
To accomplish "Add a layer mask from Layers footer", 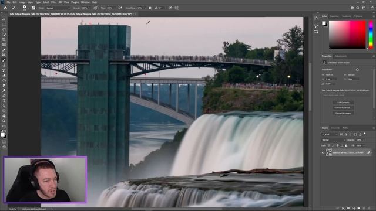I will (x=348, y=209).
